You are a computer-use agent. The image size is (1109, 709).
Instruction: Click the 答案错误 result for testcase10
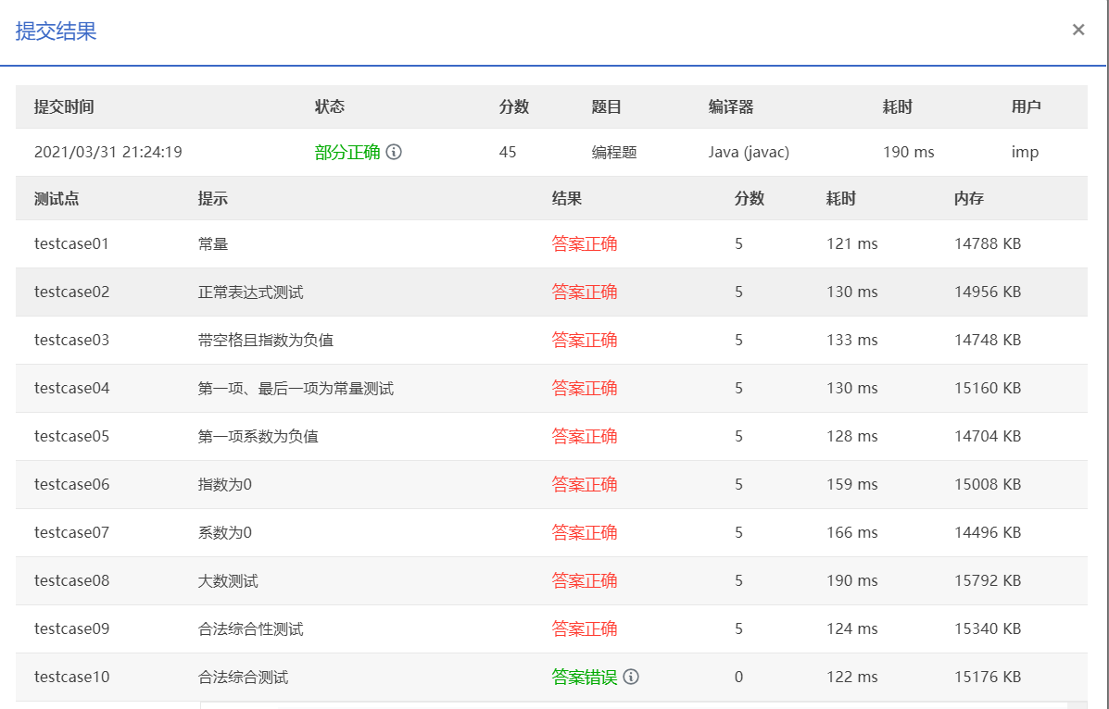[x=585, y=677]
